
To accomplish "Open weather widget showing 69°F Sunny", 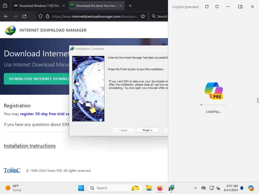I will tap(13, 188).
